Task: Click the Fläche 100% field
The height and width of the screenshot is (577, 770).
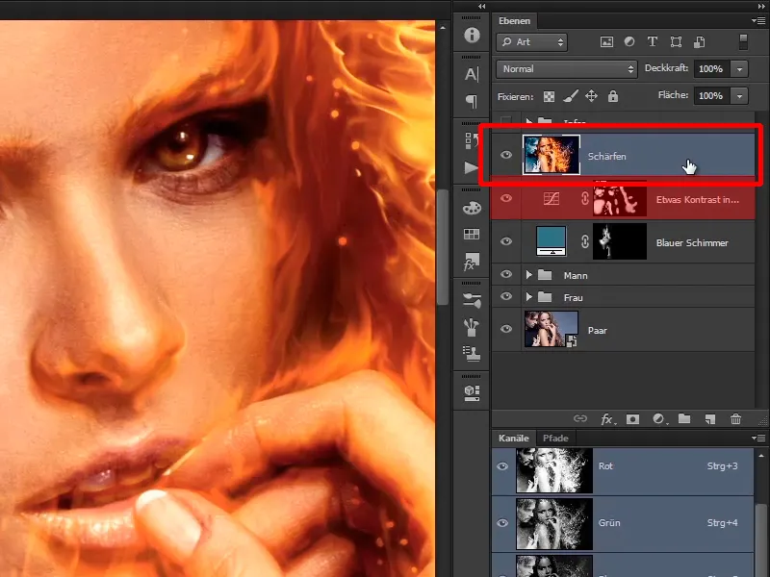Action: pyautogui.click(x=711, y=96)
